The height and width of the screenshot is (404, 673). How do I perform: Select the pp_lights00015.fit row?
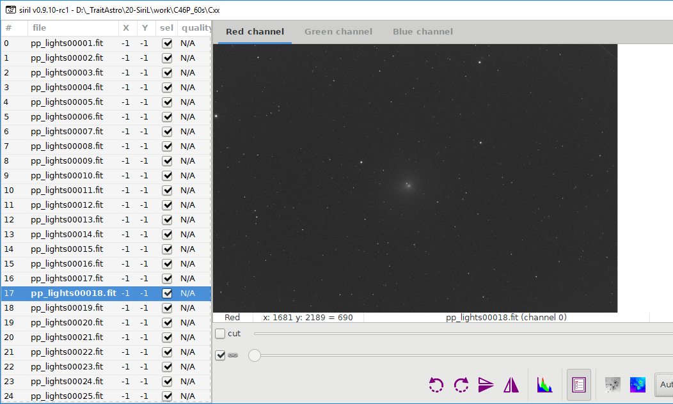[x=106, y=249]
